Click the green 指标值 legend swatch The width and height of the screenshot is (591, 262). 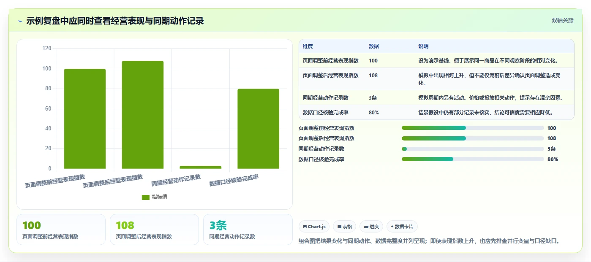(146, 197)
